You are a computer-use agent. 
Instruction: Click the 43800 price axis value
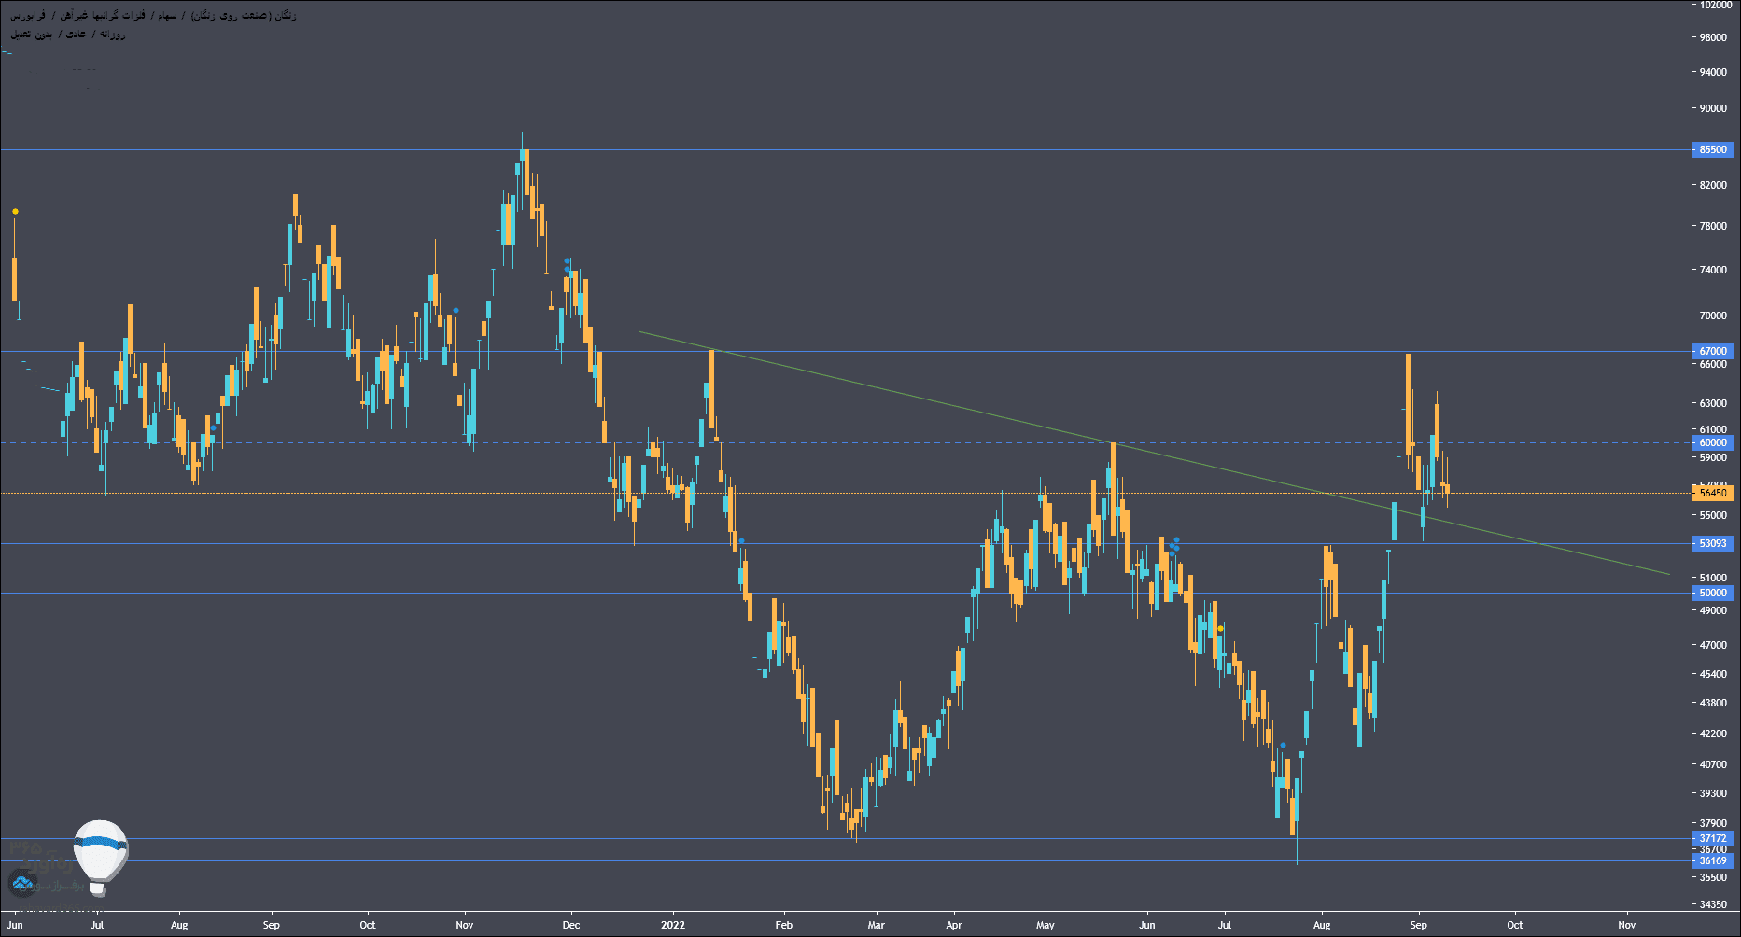click(x=1714, y=703)
